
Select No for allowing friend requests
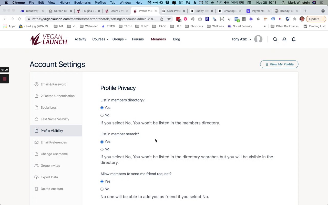[x=102, y=189]
